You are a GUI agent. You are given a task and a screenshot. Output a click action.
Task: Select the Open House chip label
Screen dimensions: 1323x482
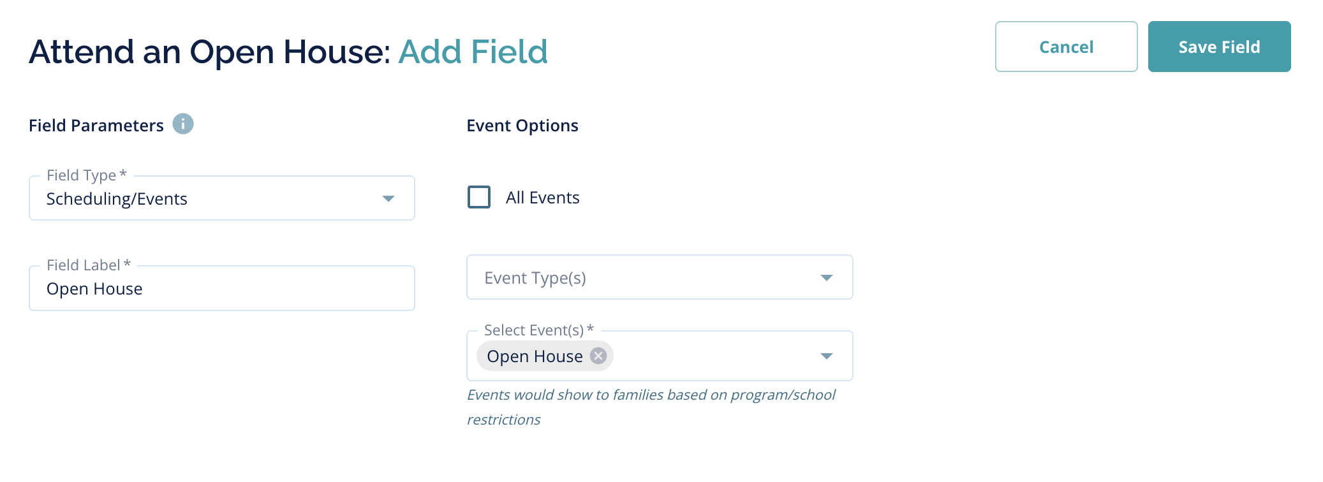pyautogui.click(x=535, y=356)
